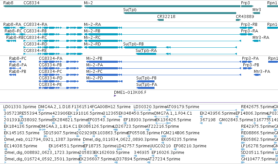Select protein Prp3-PA
The image size is (278, 164).
(247, 62)
